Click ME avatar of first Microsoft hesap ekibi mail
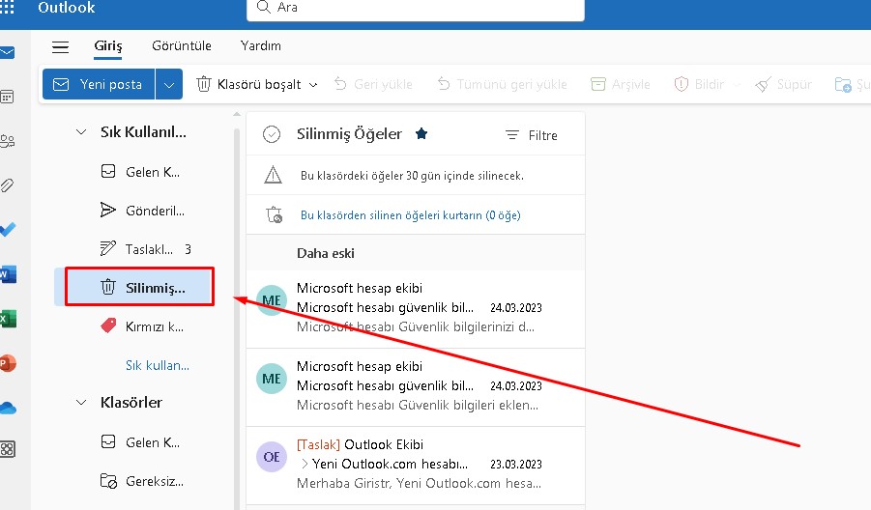The height and width of the screenshot is (510, 871). point(271,300)
